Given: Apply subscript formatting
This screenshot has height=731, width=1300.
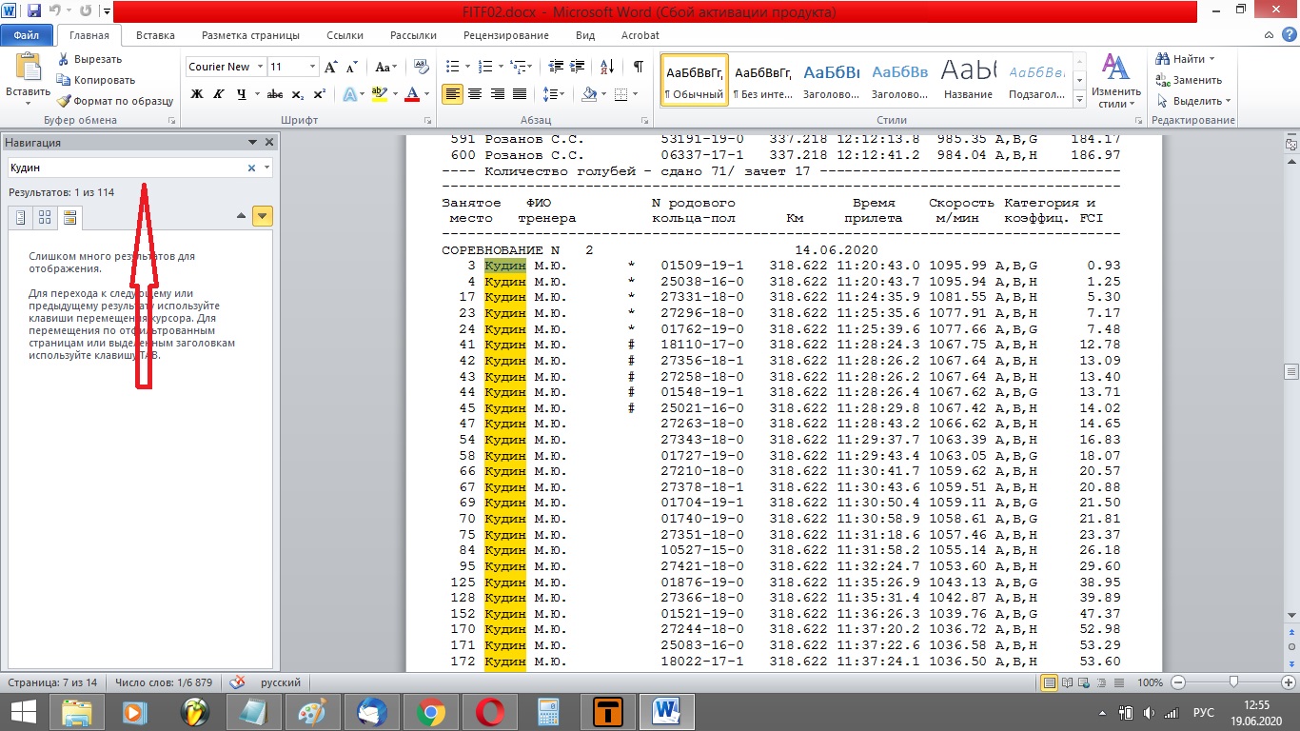Looking at the screenshot, I should [x=298, y=94].
